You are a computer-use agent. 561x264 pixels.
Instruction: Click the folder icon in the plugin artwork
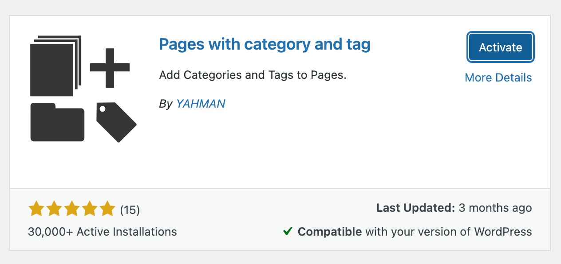click(57, 122)
